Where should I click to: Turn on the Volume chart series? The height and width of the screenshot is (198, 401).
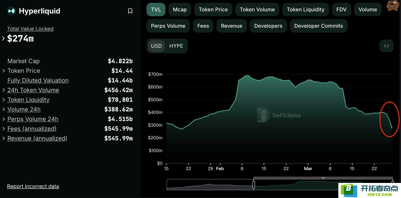[x=368, y=10]
